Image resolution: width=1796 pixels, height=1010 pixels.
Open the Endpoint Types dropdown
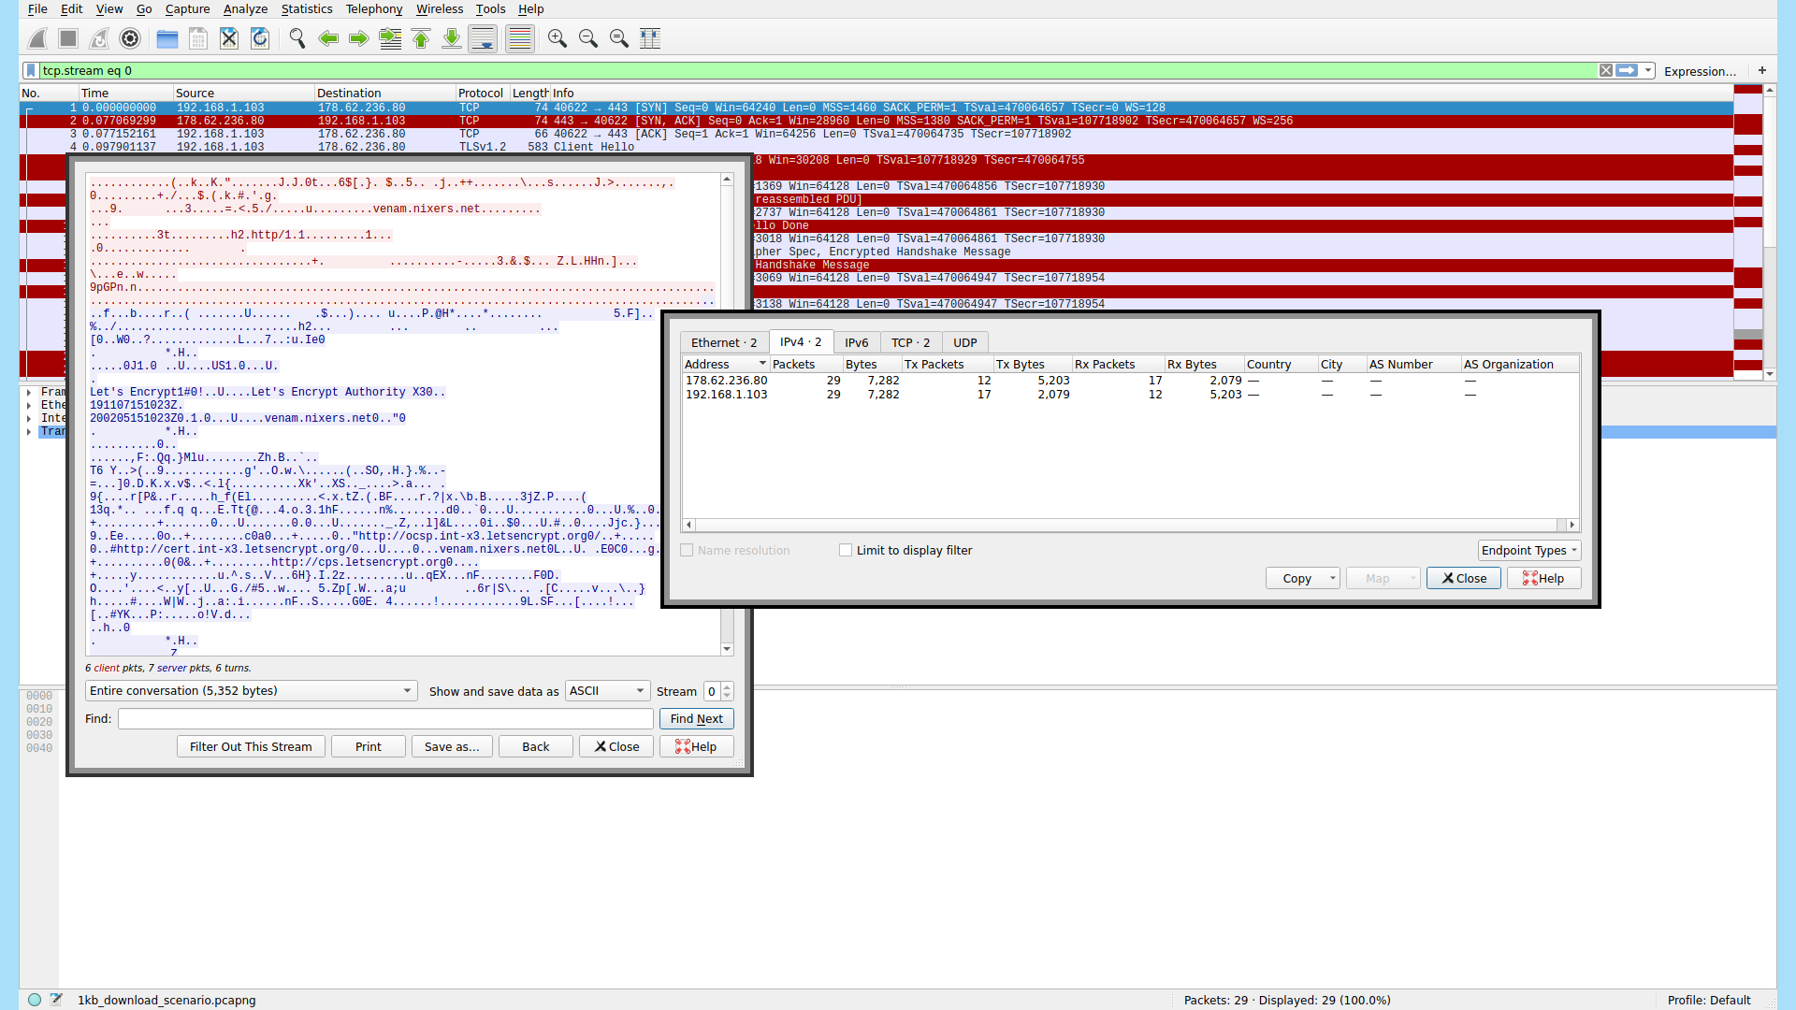point(1529,550)
